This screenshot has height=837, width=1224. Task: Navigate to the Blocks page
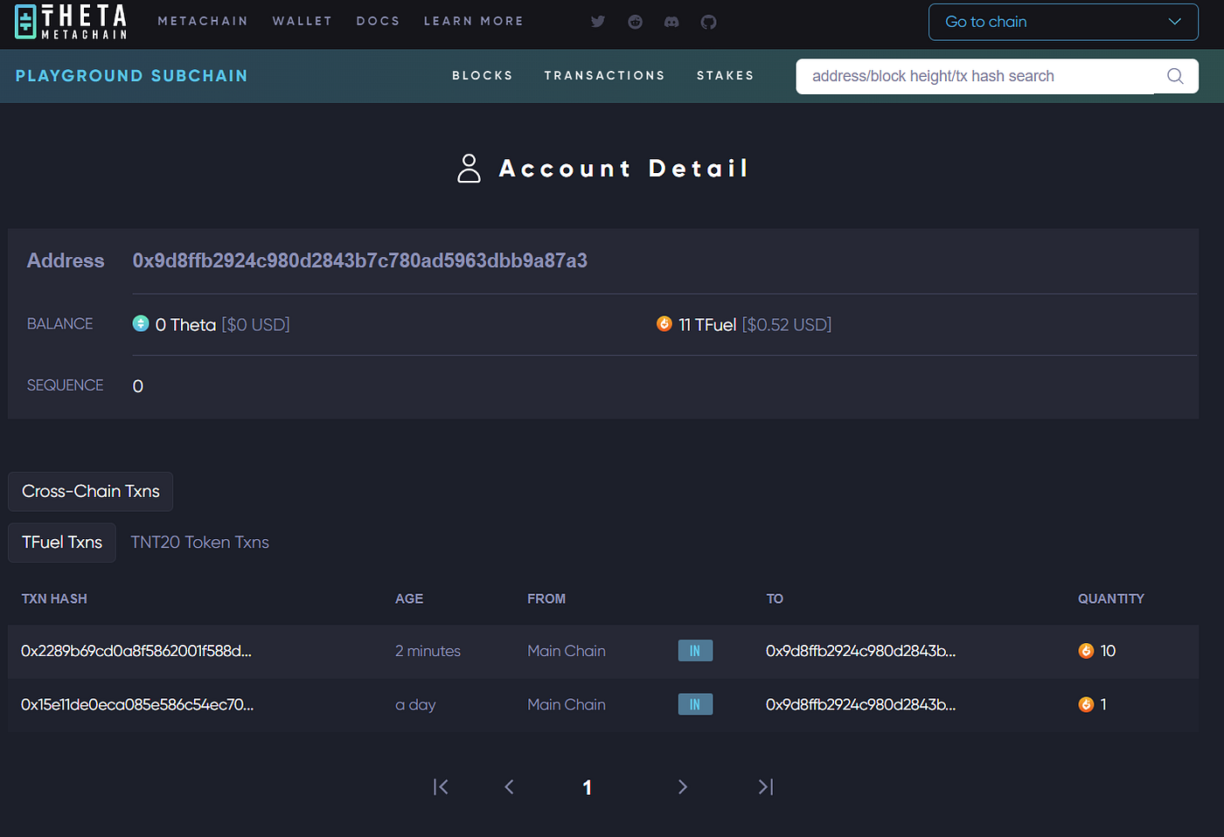coord(483,76)
